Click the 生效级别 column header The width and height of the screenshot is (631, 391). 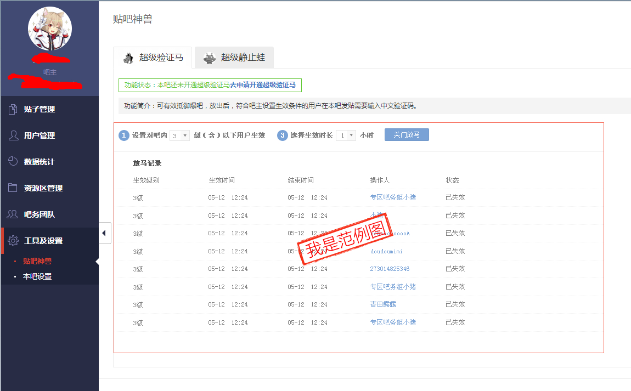click(146, 180)
